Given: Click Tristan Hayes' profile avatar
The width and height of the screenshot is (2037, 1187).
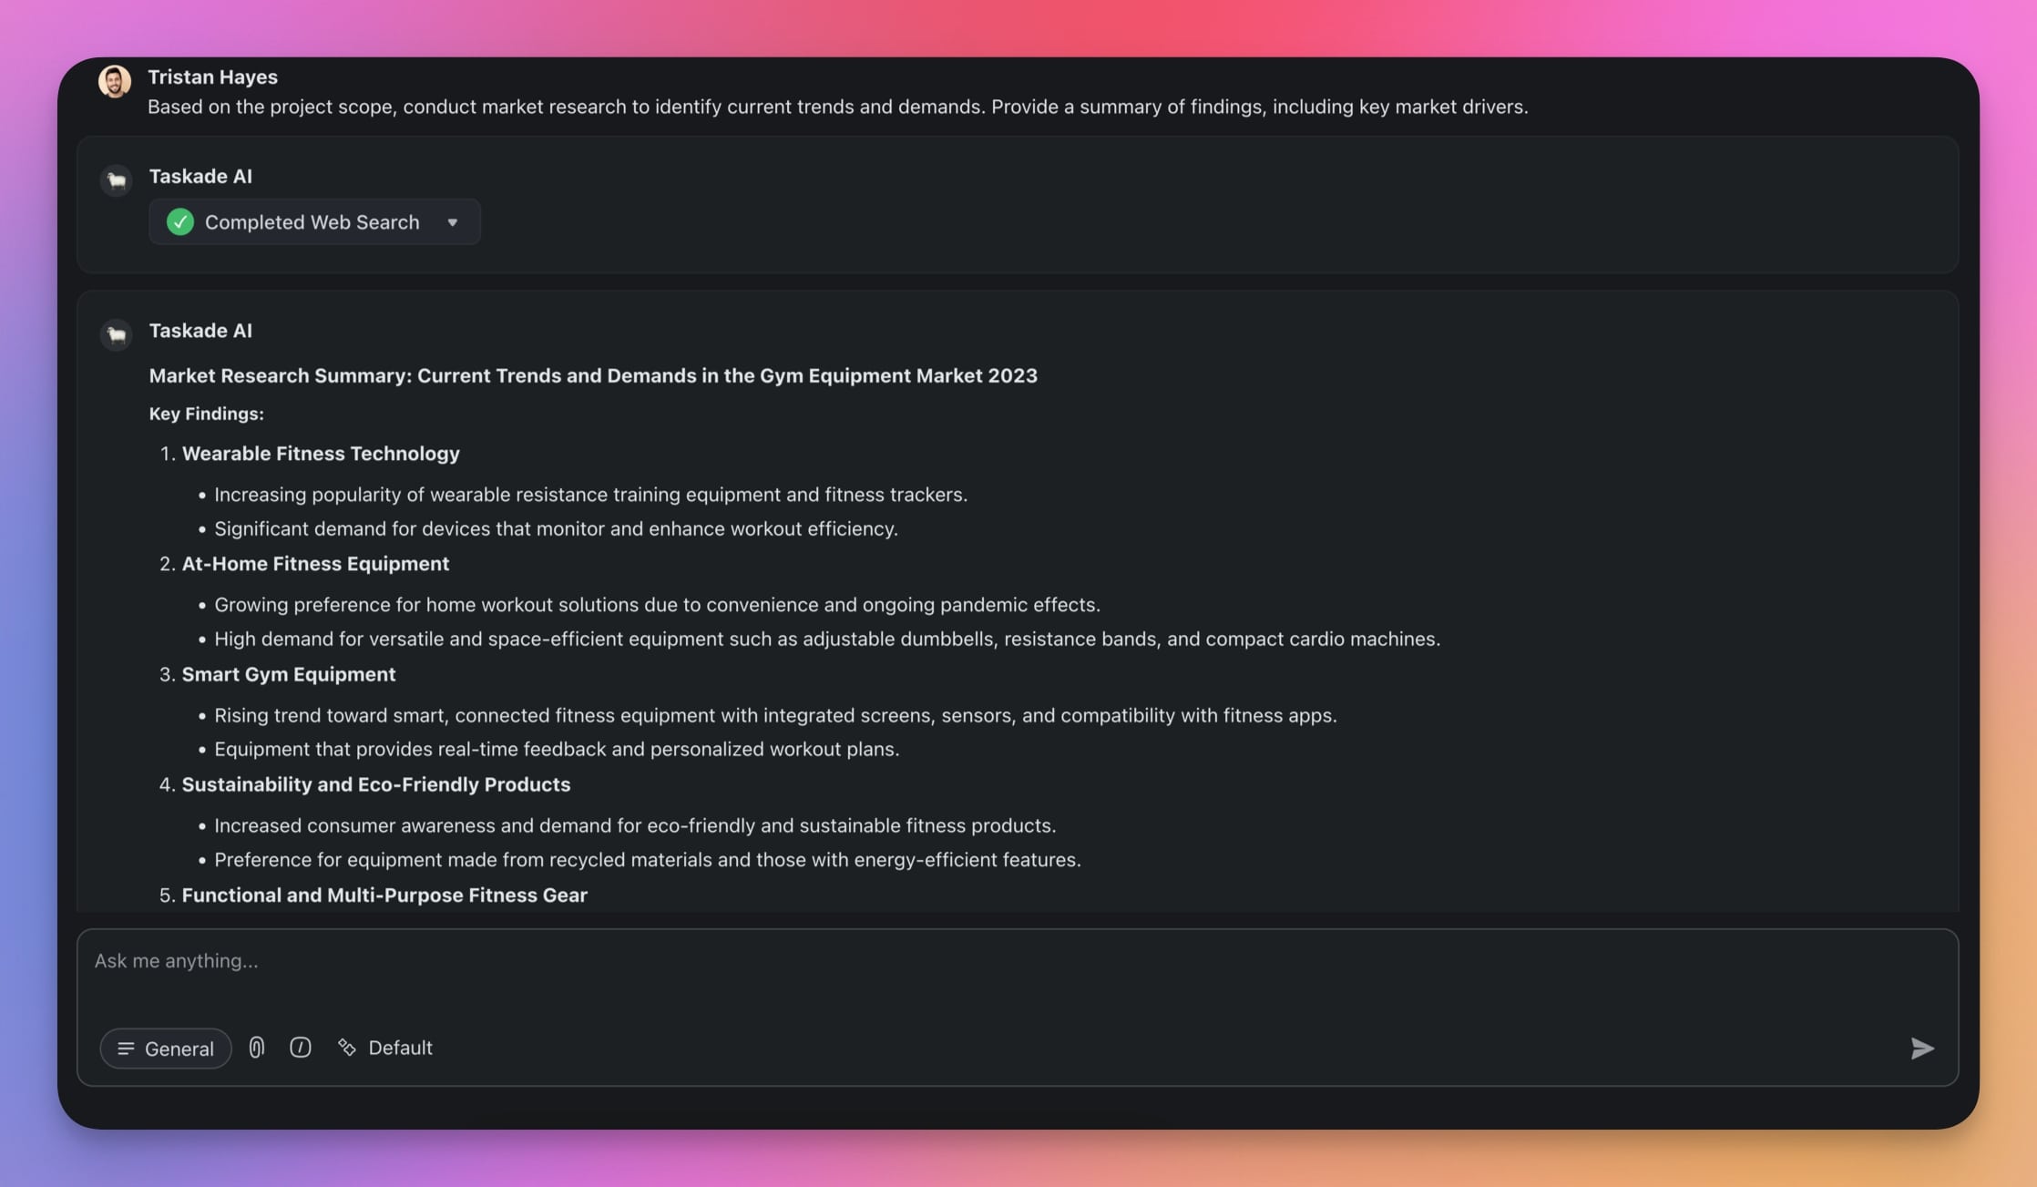Looking at the screenshot, I should 115,81.
